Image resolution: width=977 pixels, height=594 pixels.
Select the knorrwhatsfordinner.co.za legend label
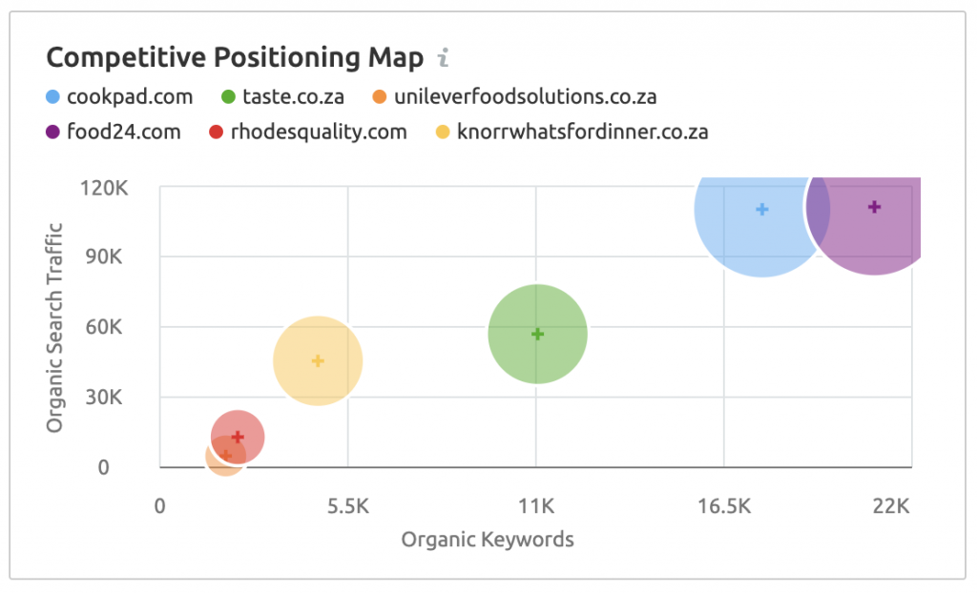click(x=582, y=132)
